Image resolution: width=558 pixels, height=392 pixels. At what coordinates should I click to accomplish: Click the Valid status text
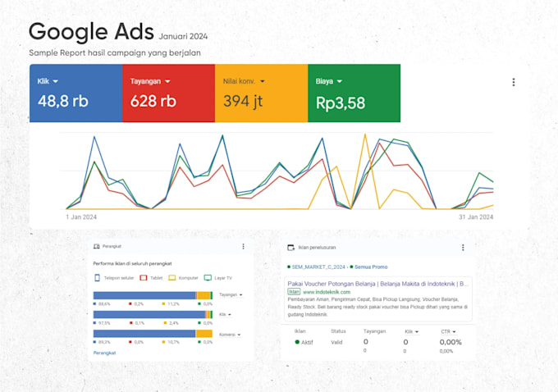[336, 342]
